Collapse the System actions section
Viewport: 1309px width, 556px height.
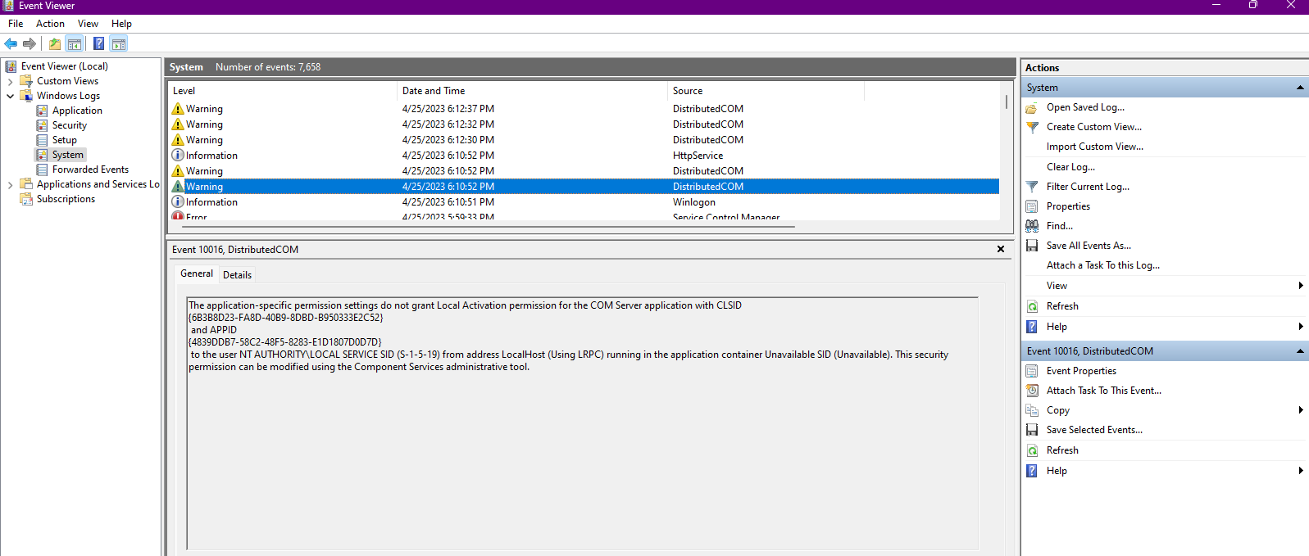tap(1300, 88)
